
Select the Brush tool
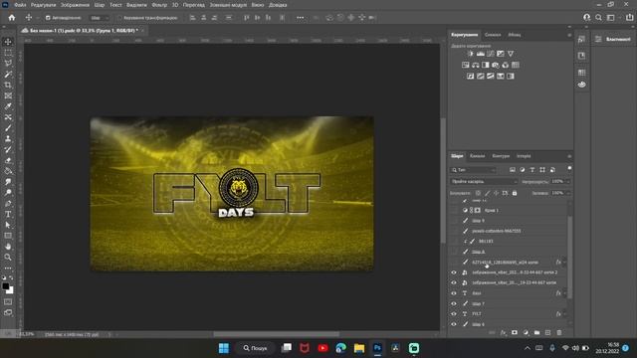point(8,128)
